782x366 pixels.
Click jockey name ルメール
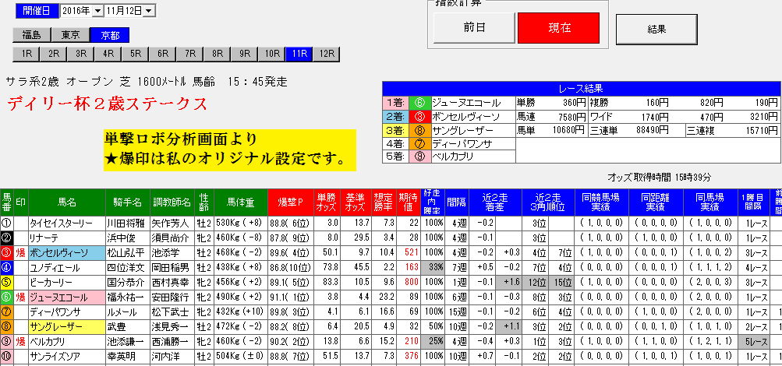pyautogui.click(x=127, y=312)
